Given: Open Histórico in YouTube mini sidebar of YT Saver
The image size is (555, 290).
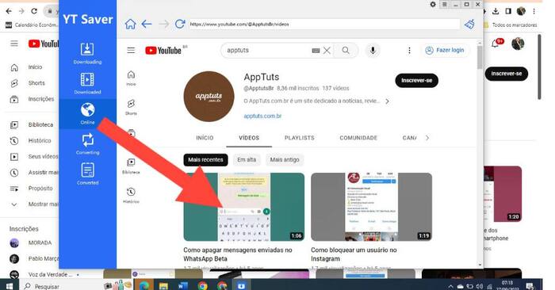Looking at the screenshot, I should tap(131, 196).
